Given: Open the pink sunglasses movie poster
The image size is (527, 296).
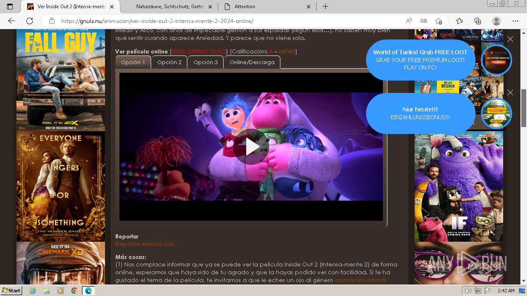Looking at the screenshot, I should click(459, 263).
